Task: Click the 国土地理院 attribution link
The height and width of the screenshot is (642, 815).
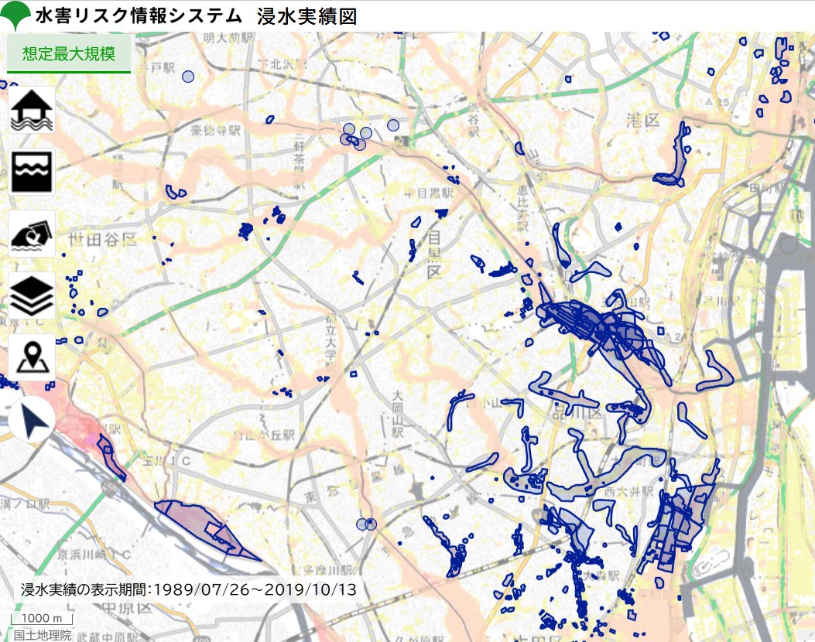Action: 43,635
